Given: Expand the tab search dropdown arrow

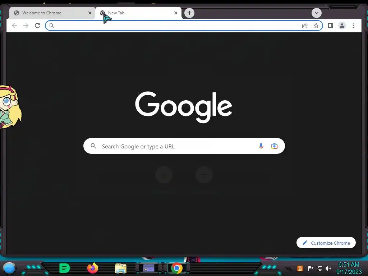Looking at the screenshot, I should (x=316, y=13).
